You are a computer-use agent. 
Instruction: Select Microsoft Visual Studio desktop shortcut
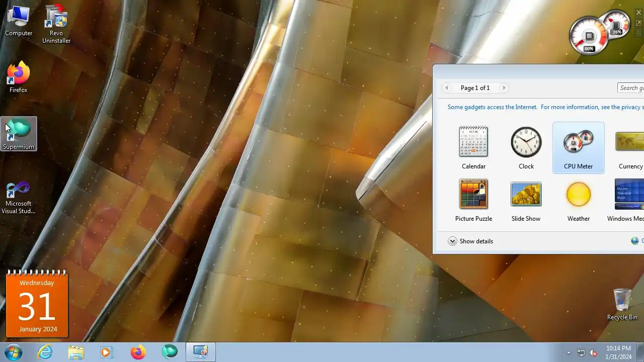pos(19,198)
